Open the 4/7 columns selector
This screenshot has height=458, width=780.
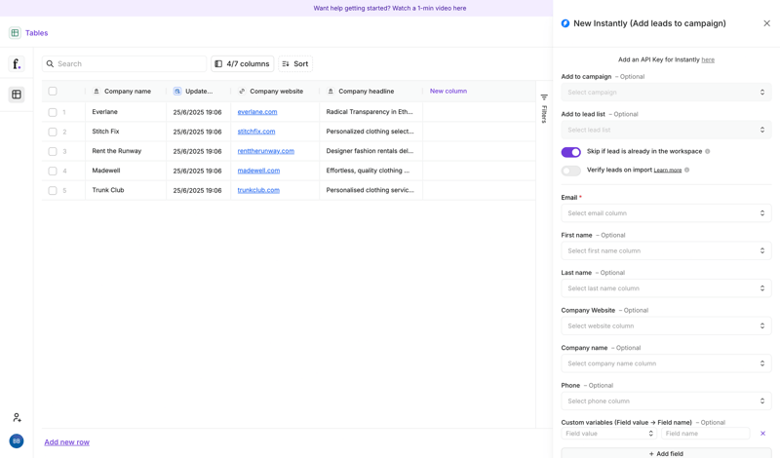click(242, 63)
